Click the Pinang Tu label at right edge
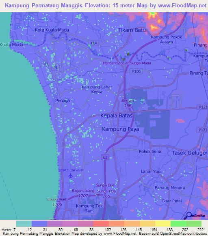208x236 pixels. (199, 73)
